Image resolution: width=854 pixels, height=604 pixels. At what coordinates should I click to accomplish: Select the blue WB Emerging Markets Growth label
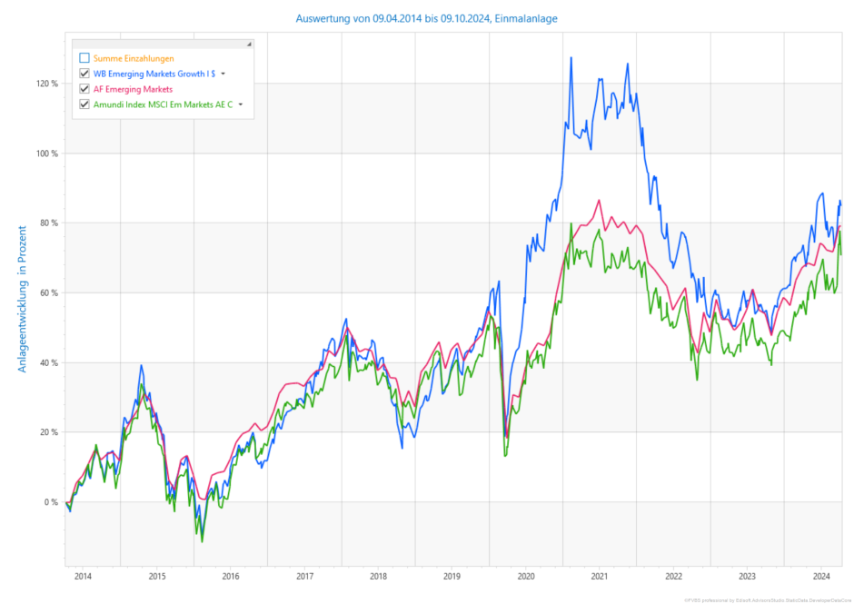coord(154,74)
